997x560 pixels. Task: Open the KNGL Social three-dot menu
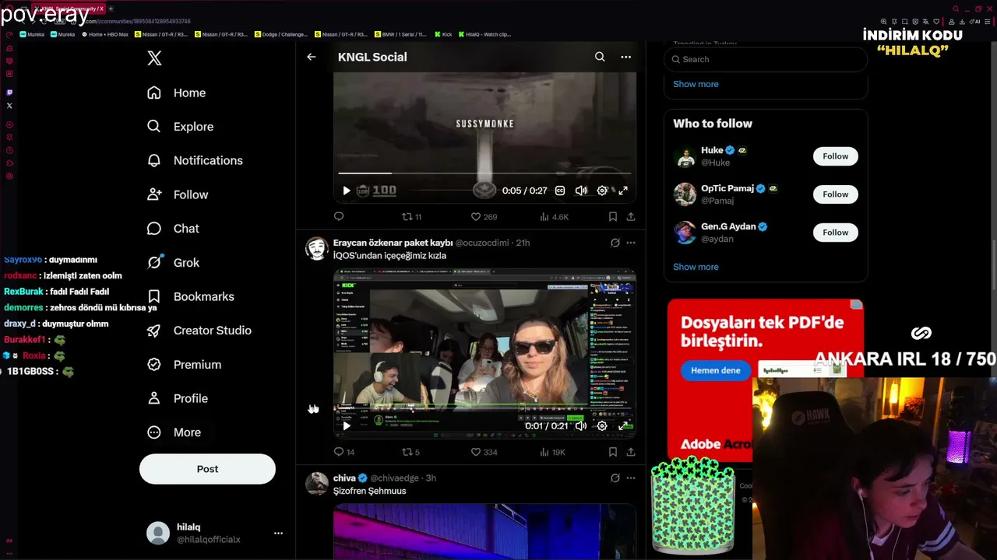[625, 57]
